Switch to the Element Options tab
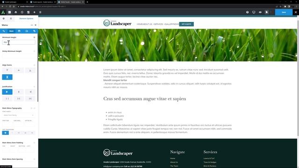 [x=26, y=19]
